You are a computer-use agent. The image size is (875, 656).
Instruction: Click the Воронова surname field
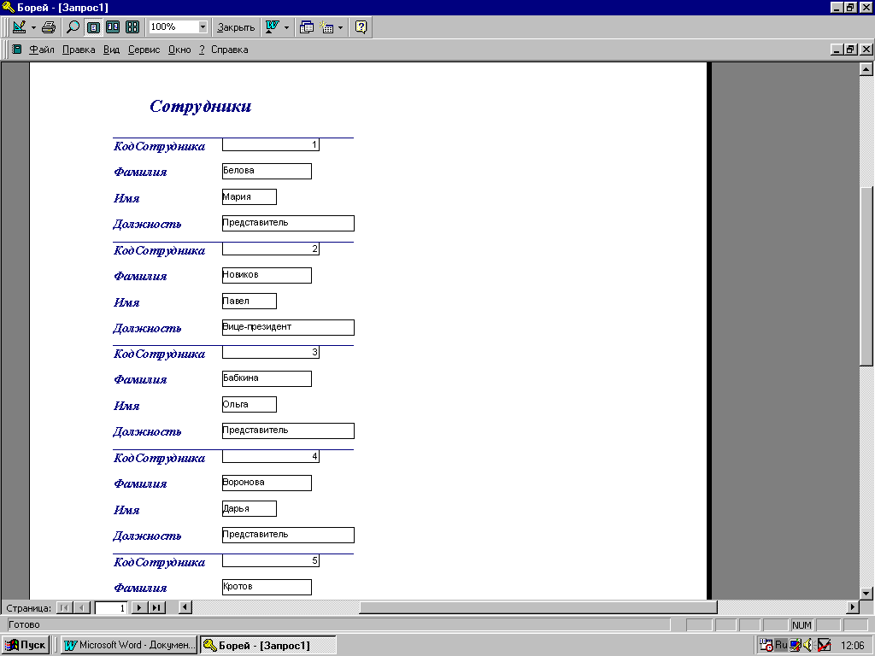click(267, 483)
